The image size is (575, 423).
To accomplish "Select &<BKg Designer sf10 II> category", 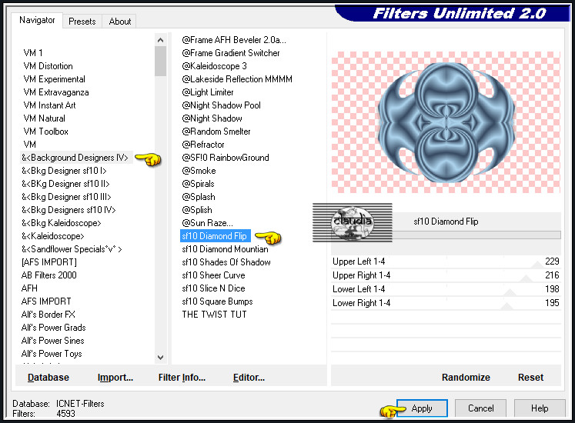I will 65,184.
